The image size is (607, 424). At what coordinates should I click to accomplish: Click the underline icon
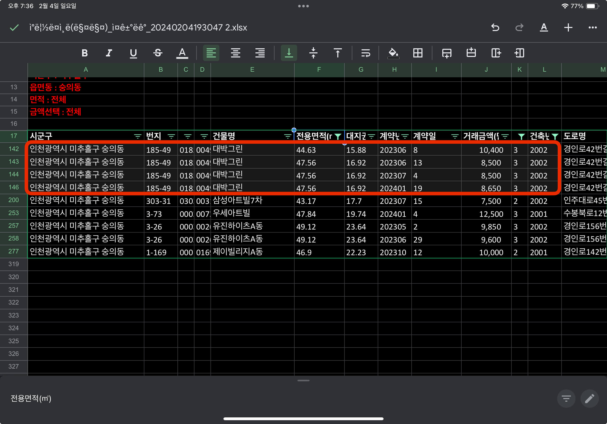[x=133, y=53]
